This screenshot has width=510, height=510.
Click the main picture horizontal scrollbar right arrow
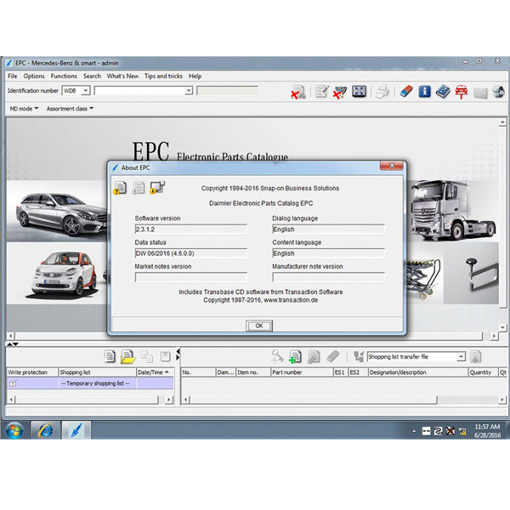(x=494, y=336)
